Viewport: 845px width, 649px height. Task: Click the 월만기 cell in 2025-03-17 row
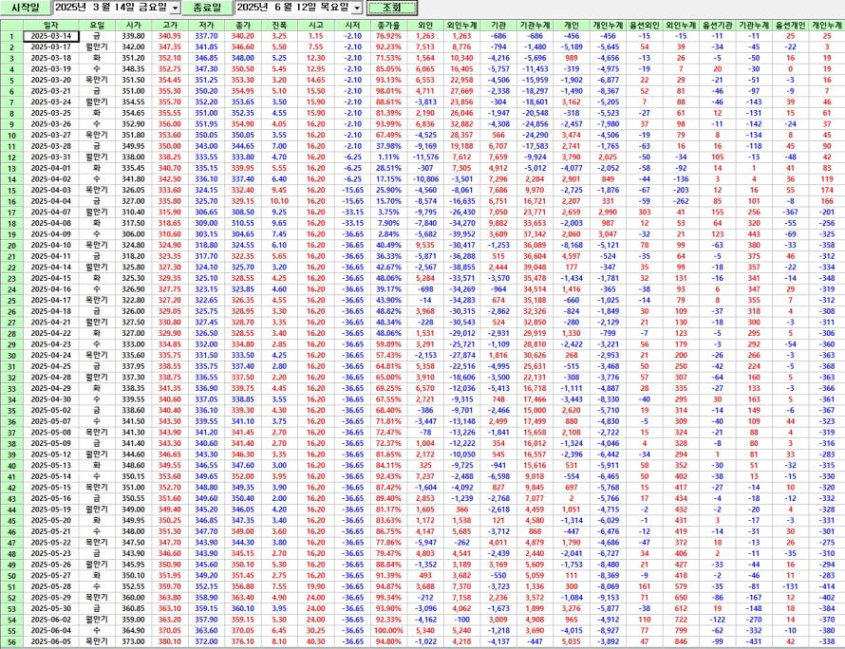coord(97,47)
